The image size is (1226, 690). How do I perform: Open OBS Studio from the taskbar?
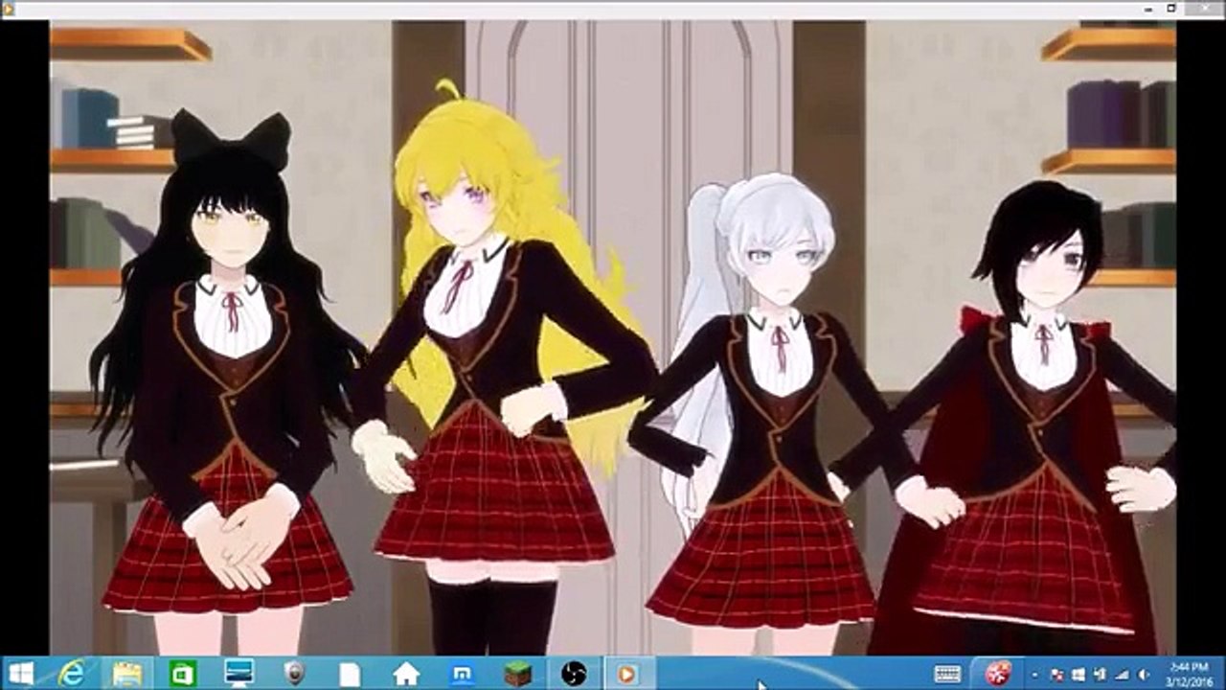pyautogui.click(x=574, y=674)
